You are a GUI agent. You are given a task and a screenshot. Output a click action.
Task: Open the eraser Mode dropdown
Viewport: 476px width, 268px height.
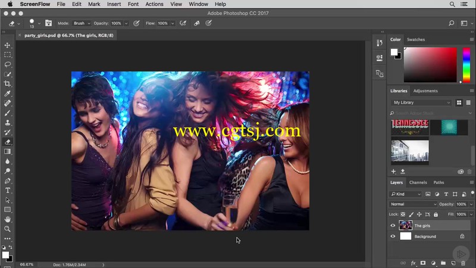(82, 23)
